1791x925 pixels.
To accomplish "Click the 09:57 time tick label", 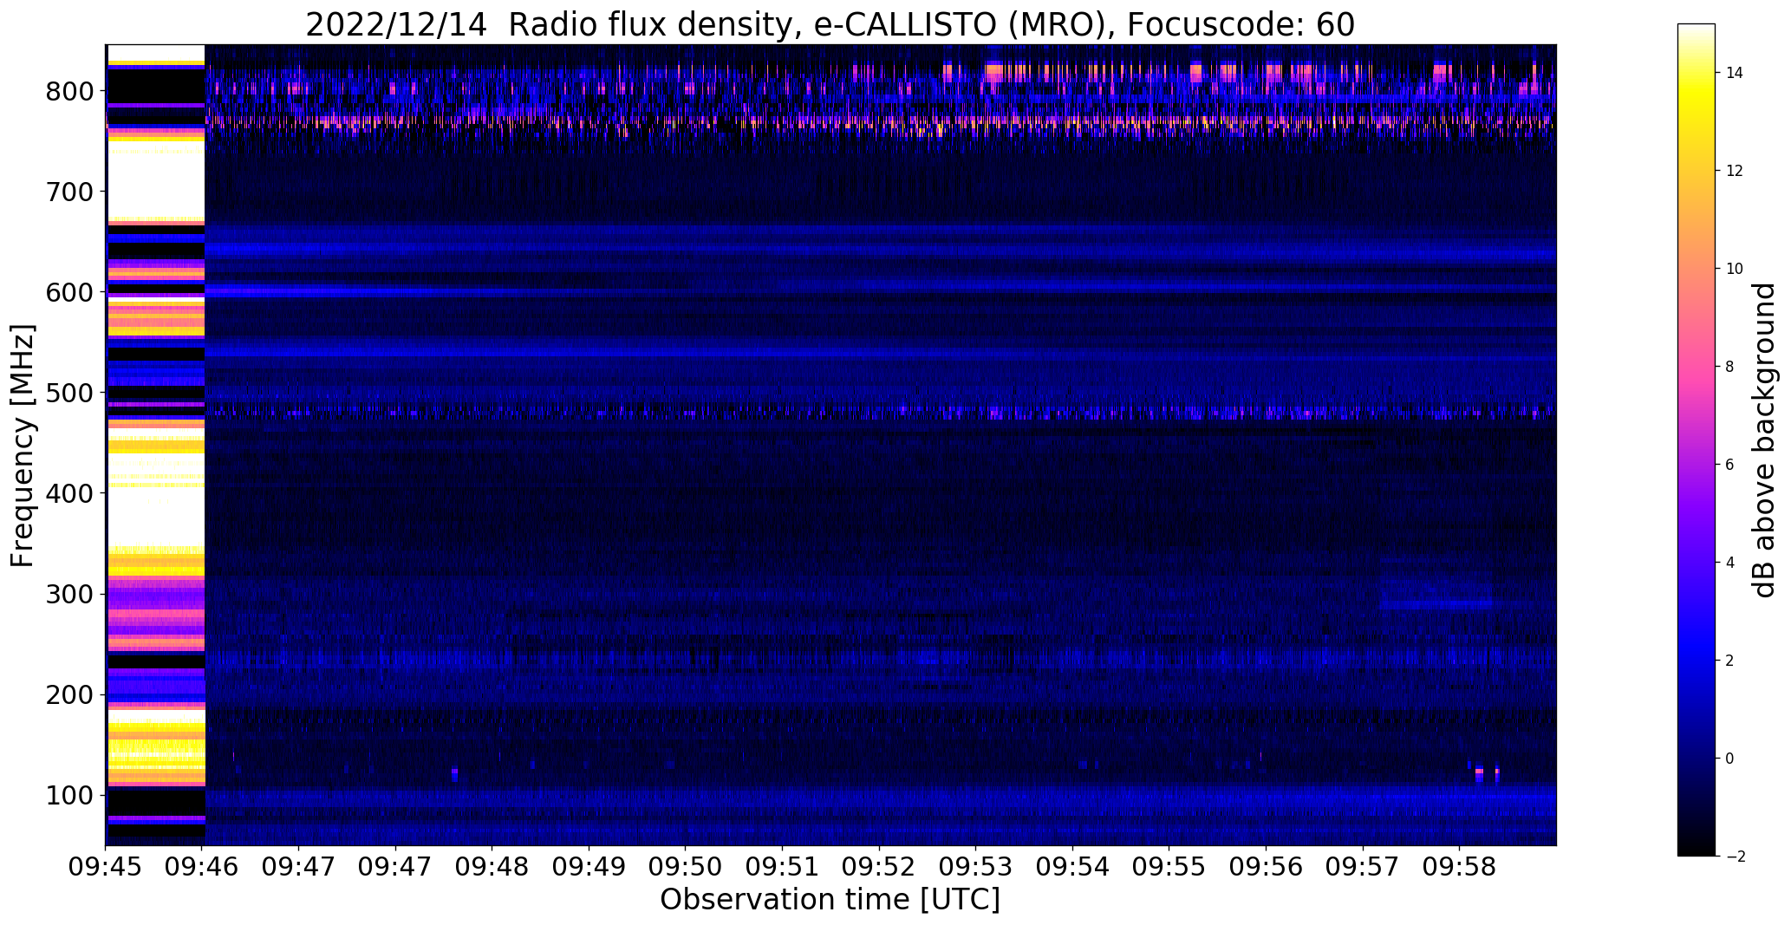I will [1363, 867].
